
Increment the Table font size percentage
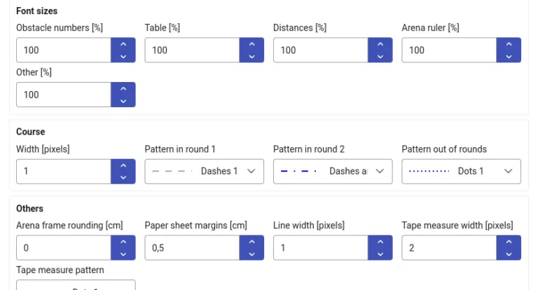[251, 44]
